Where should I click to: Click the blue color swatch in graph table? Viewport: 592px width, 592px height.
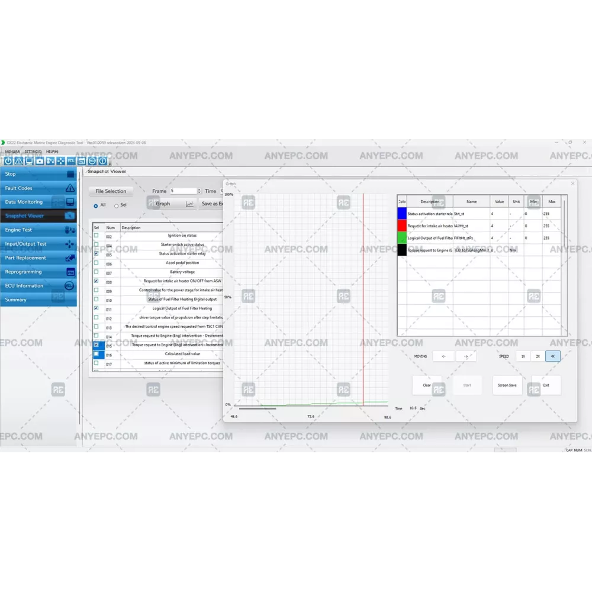point(402,213)
